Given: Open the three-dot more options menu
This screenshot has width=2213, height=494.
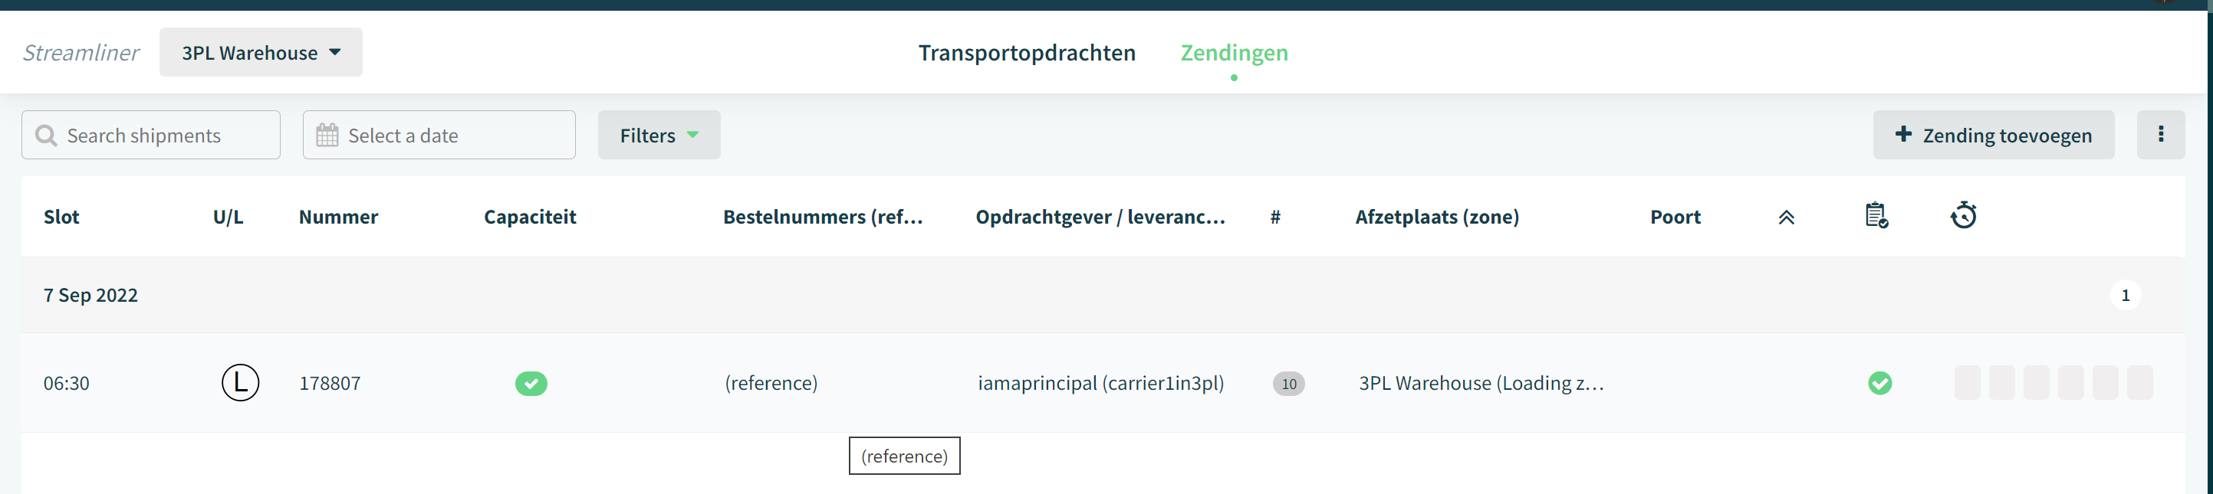Looking at the screenshot, I should point(2161,135).
